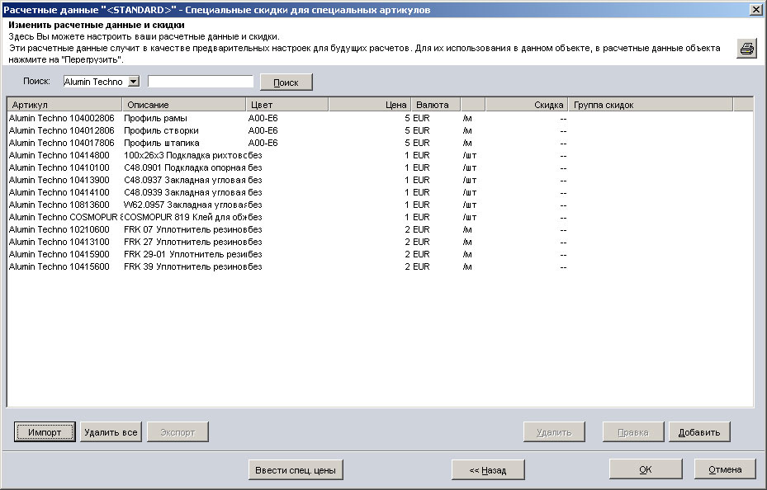
Task: Sort by Артикул column header
Action: point(64,105)
